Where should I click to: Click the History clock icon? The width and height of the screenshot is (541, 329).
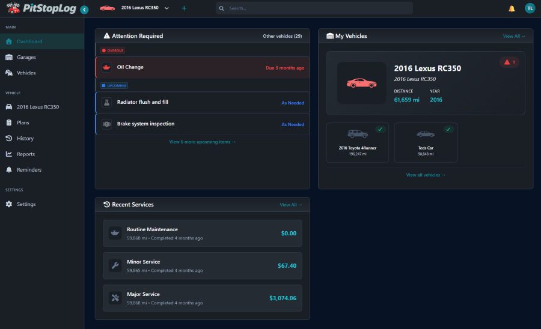tap(9, 138)
